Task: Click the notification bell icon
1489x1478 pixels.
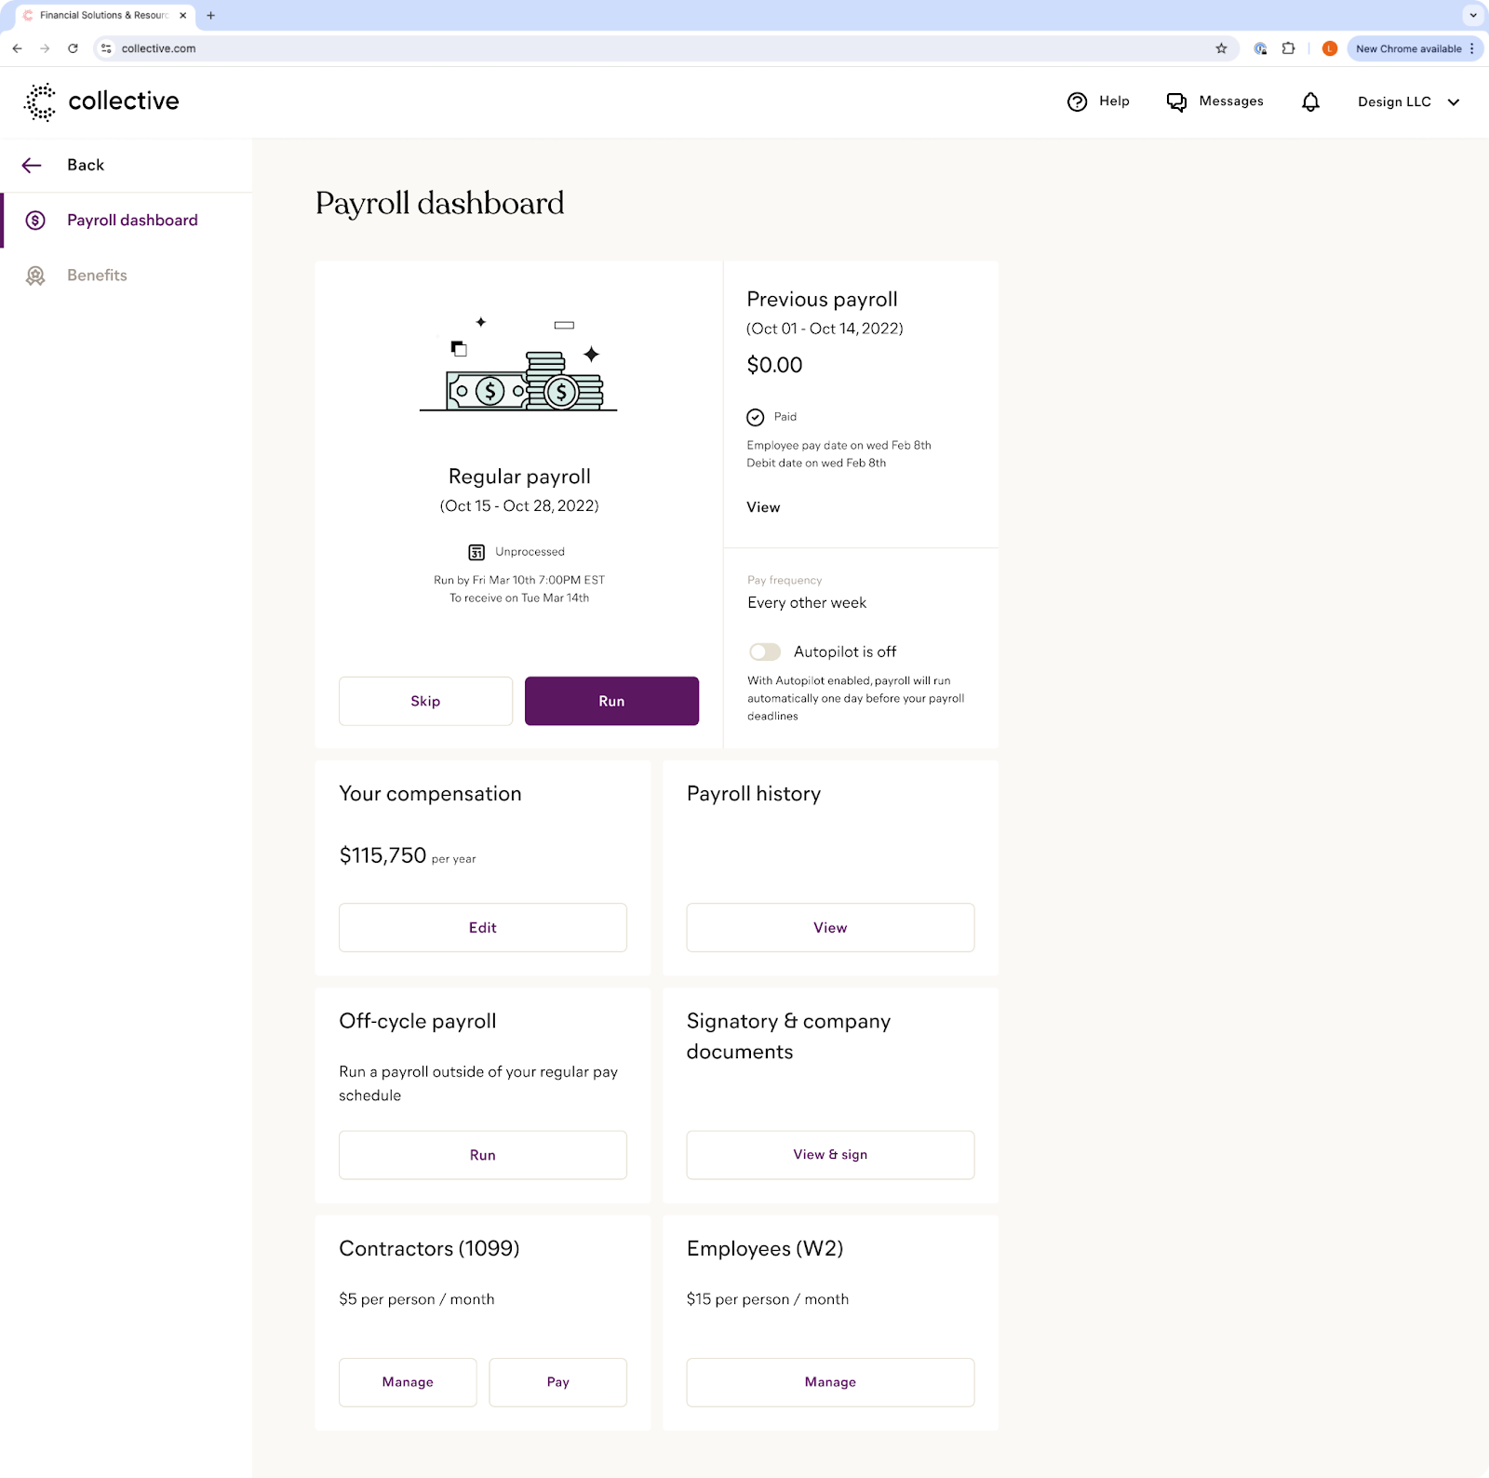Action: pyautogui.click(x=1310, y=102)
